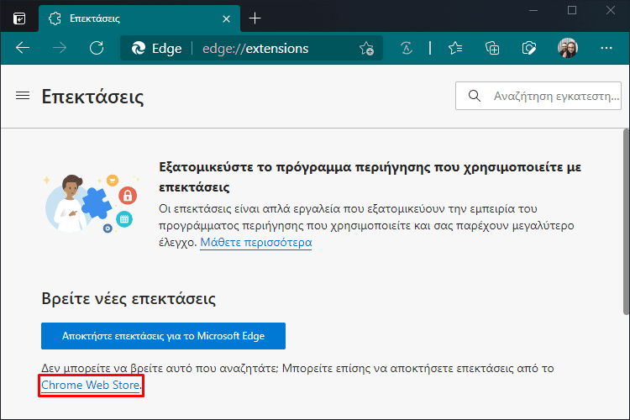Click the Math Solver toolbar icon

click(x=407, y=48)
